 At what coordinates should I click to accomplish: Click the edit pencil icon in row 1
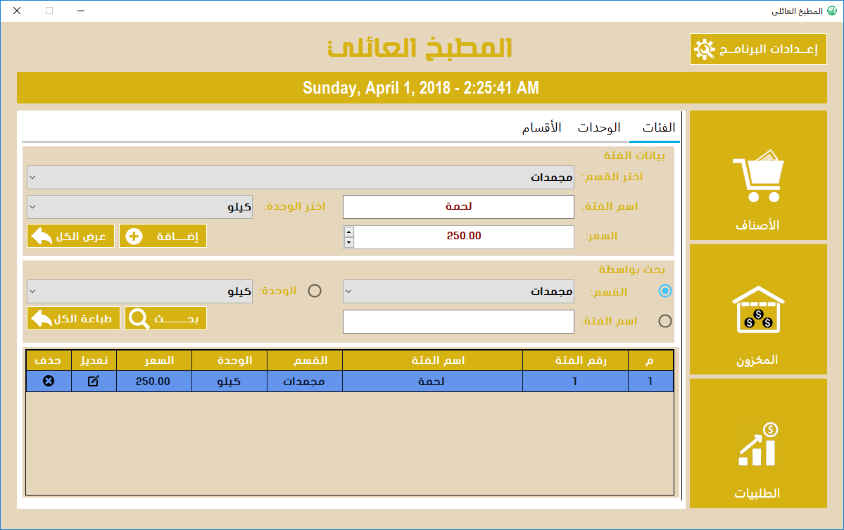point(94,381)
